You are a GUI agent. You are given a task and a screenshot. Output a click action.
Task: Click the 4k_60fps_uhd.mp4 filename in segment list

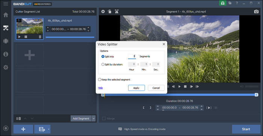60,21
